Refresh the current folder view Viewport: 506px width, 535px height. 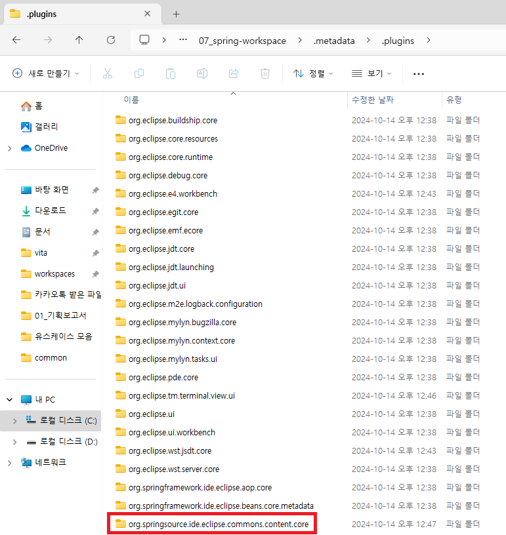click(x=111, y=40)
